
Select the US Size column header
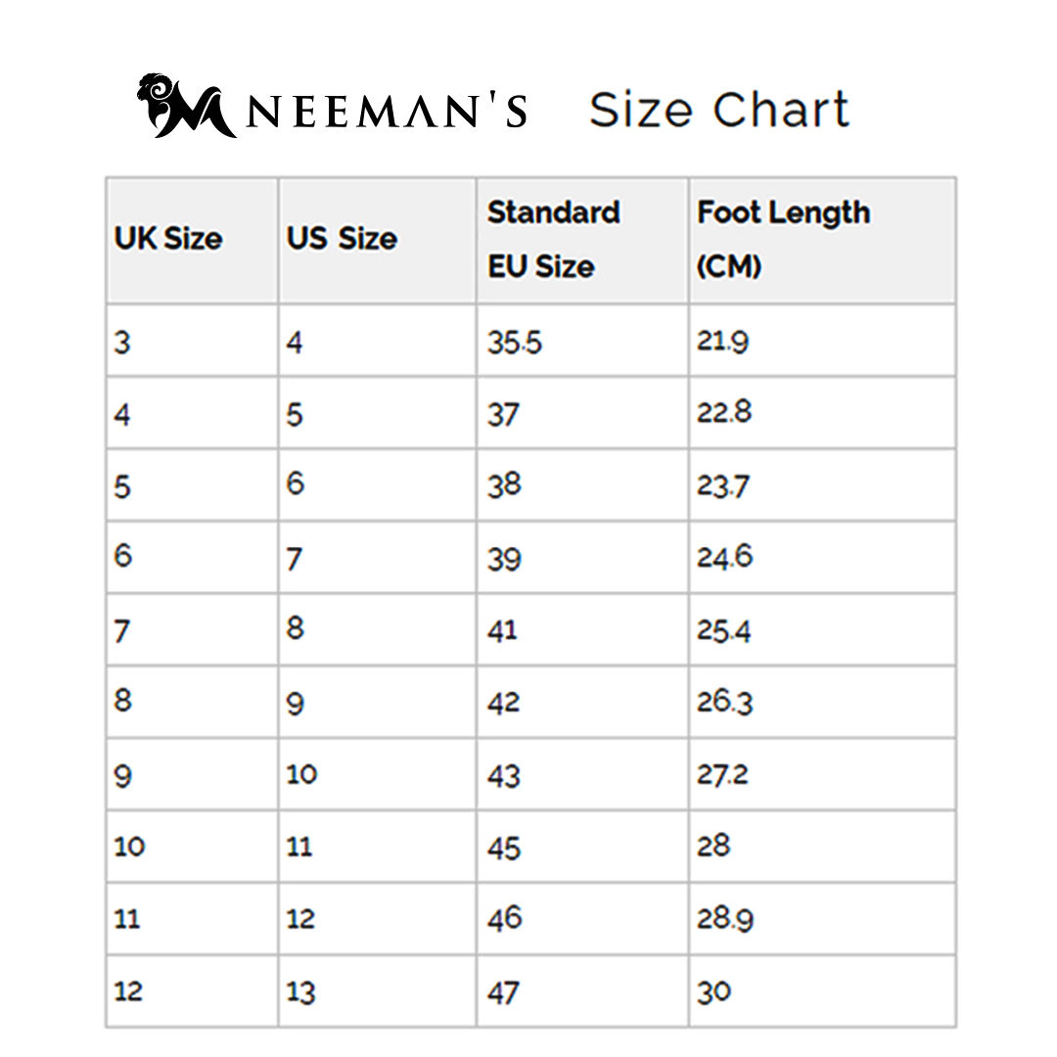(x=342, y=239)
